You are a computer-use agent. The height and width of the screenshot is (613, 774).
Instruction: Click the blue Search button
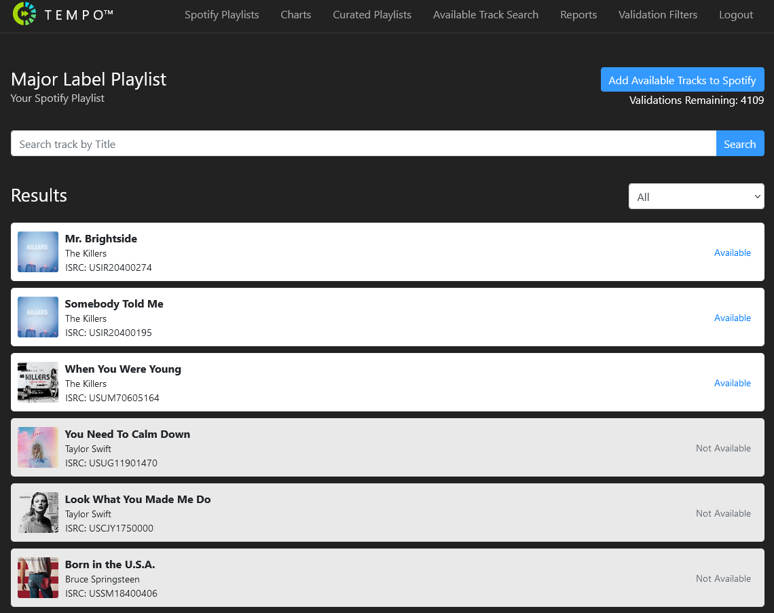(739, 144)
